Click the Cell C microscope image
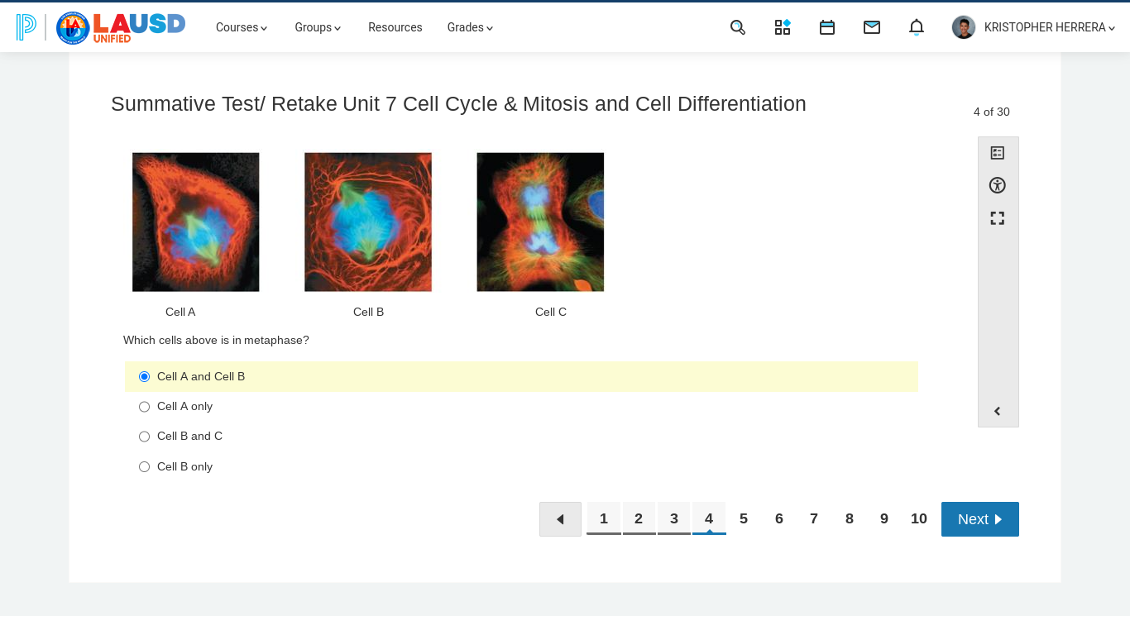Screen dimensions: 1130x635 (x=540, y=222)
